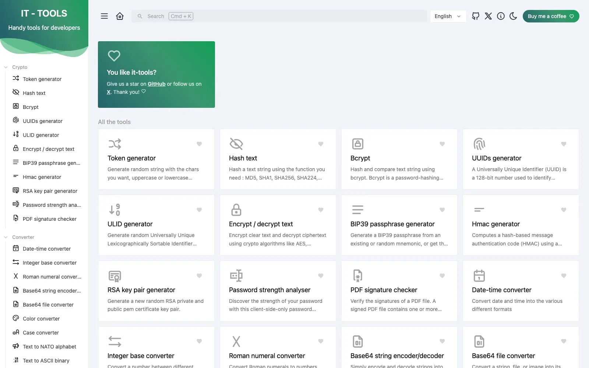Click the Encrypt / decrypt card padlock icon
Viewport: 589px width, 368px height.
(x=236, y=210)
